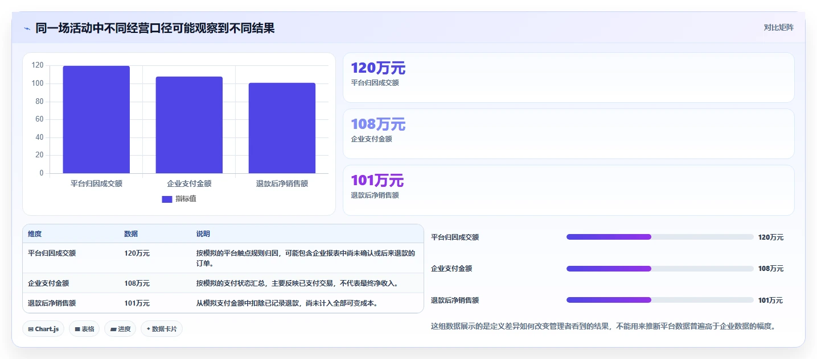Click the y-axis label 120
817x359 pixels.
click(38, 65)
